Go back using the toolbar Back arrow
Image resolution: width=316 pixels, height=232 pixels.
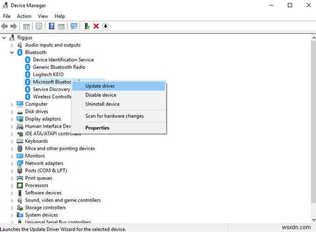coord(4,26)
